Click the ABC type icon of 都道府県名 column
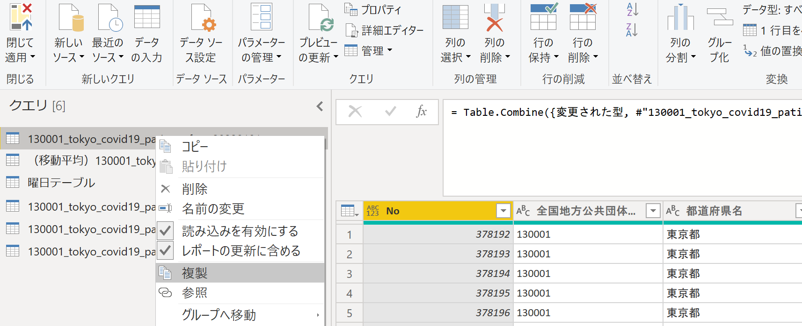Viewport: 802px width, 326px height. click(x=672, y=211)
